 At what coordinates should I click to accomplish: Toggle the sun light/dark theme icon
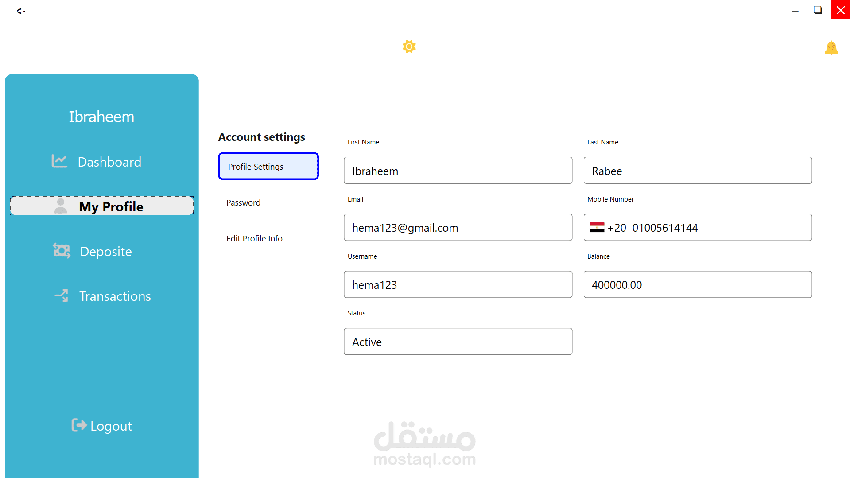point(409,47)
